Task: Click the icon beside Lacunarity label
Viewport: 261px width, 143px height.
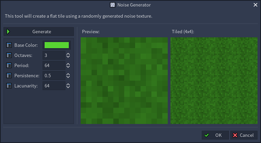Action: 9,86
